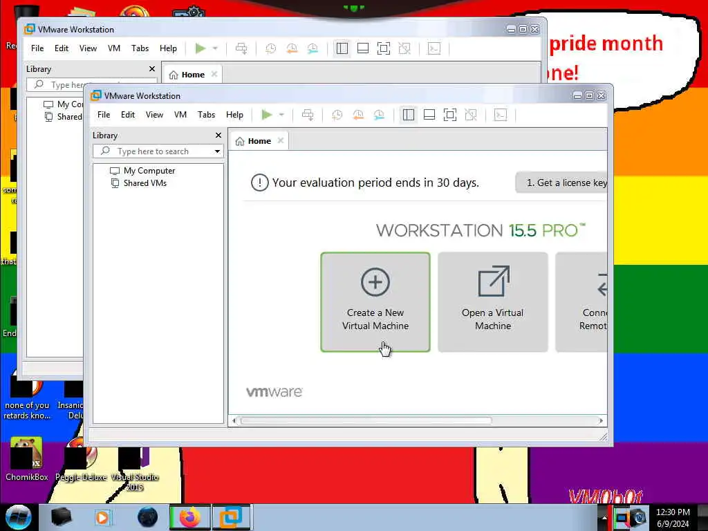Toggle library sidebar view icon in front window
The height and width of the screenshot is (531, 708).
tap(408, 115)
